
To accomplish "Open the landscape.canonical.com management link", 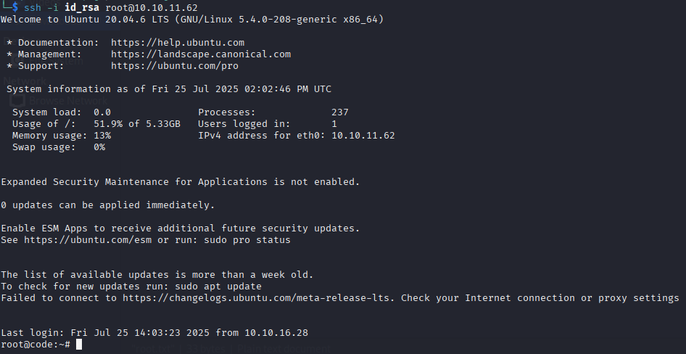I will tap(201, 54).
